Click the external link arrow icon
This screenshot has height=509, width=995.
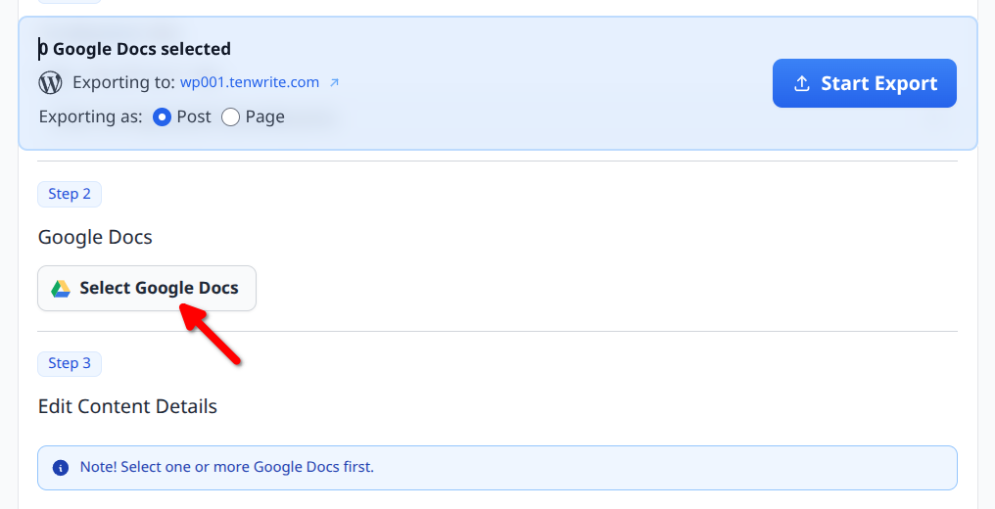pos(334,83)
